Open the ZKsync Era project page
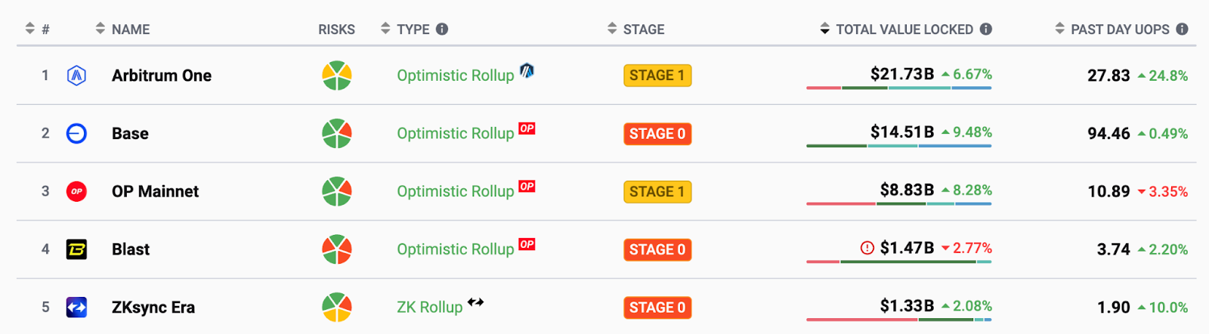This screenshot has height=334, width=1209. 153,308
